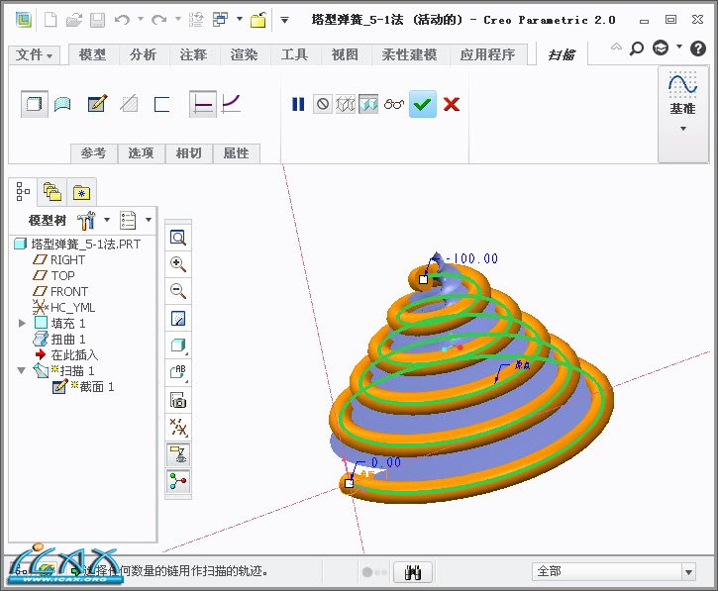Toggle thin feature option

click(161, 104)
